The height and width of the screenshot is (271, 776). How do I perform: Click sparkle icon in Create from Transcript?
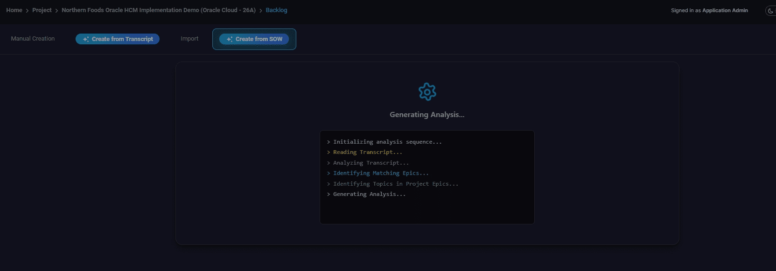pos(86,39)
